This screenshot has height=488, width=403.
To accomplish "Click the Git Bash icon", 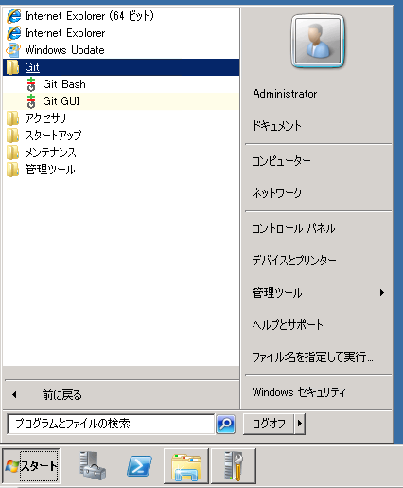I will click(x=31, y=84).
